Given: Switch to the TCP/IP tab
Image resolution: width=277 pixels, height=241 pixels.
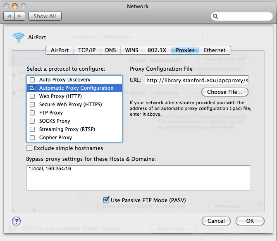Looking at the screenshot, I should point(87,50).
